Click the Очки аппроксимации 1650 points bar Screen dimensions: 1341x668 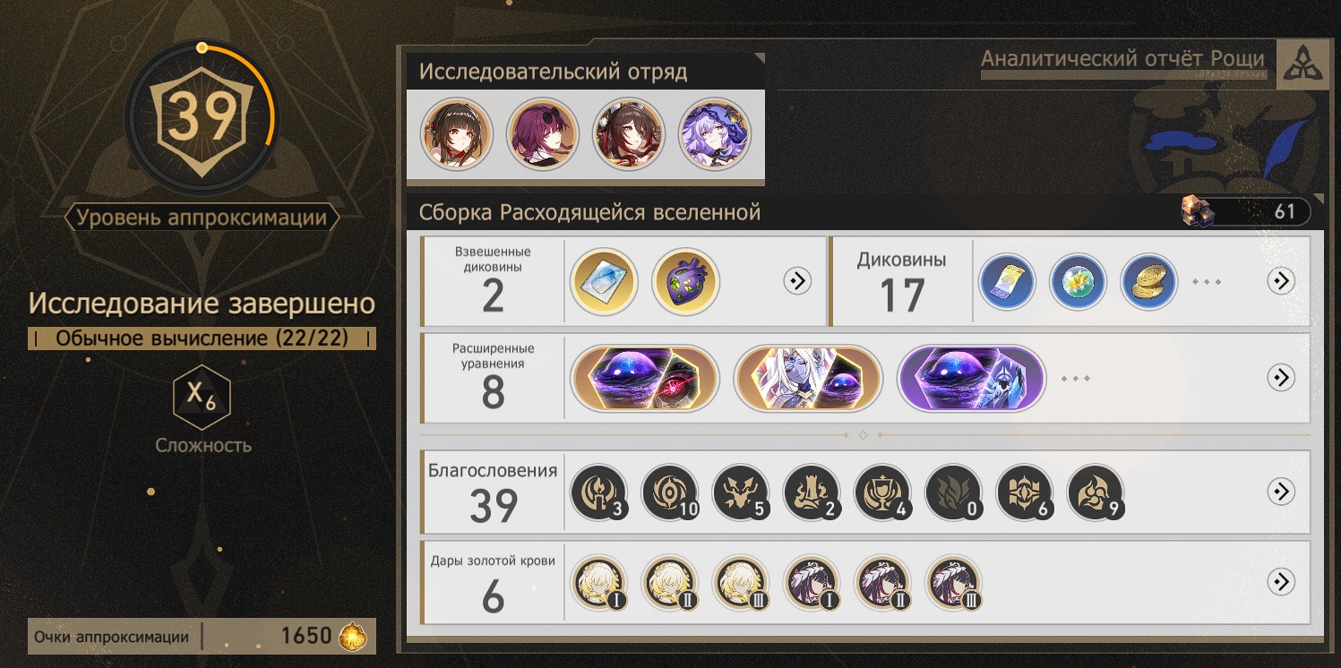click(202, 637)
